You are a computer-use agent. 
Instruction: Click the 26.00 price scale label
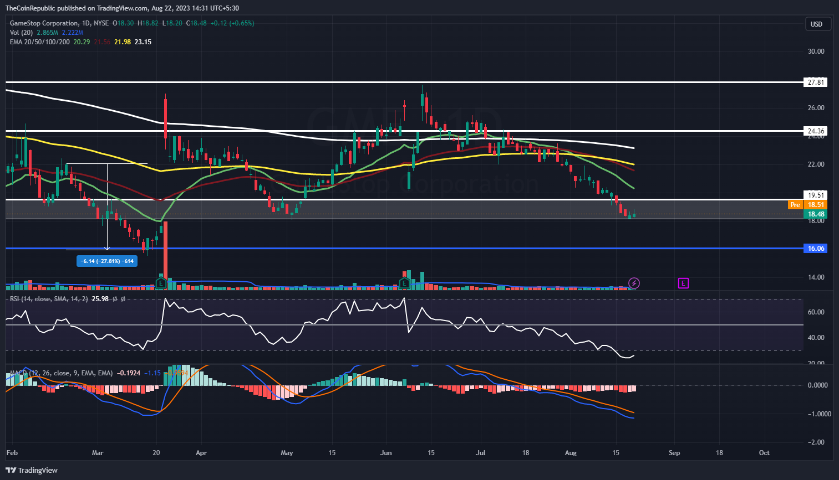tap(816, 108)
